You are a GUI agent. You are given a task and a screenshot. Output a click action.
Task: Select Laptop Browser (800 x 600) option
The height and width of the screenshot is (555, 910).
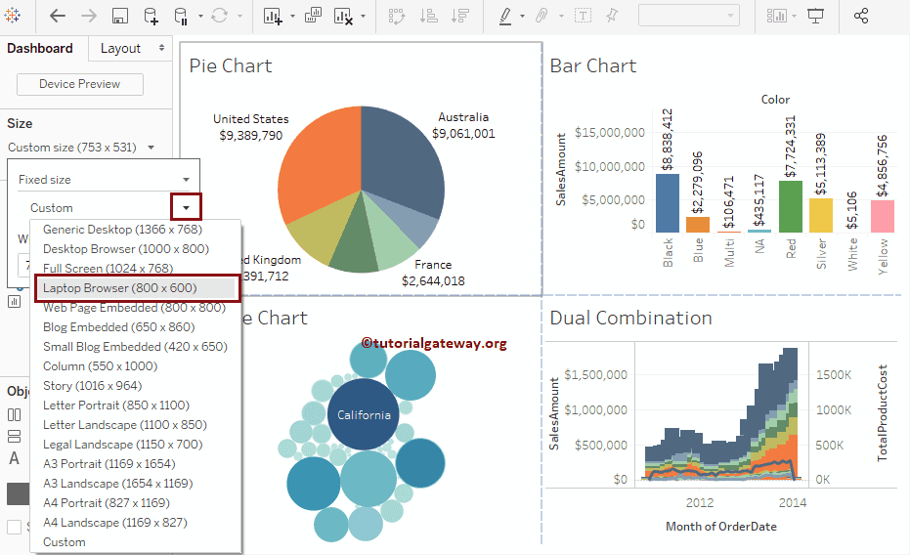tap(119, 288)
